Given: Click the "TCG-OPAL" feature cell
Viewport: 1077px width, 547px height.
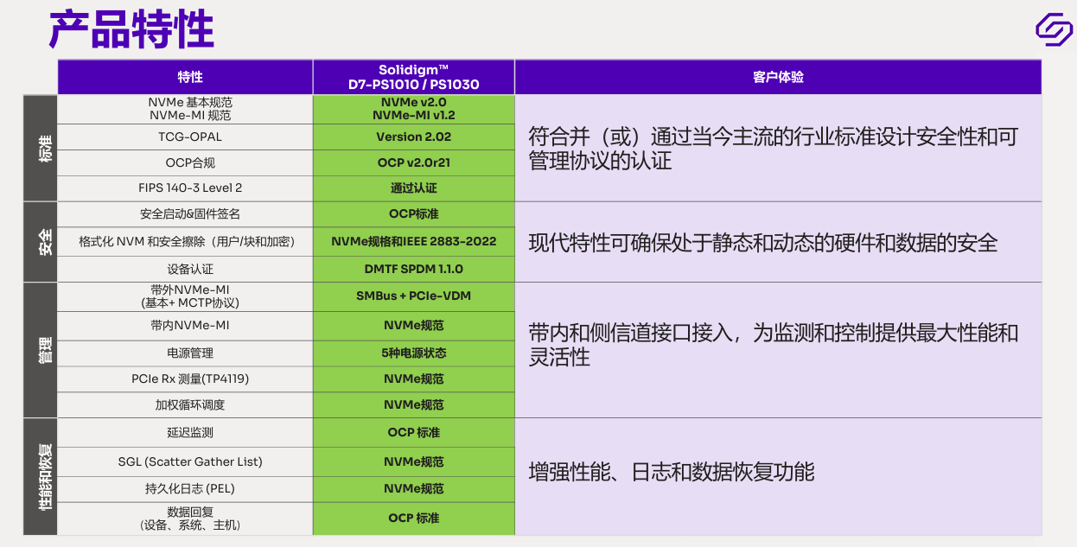Looking at the screenshot, I should (185, 137).
